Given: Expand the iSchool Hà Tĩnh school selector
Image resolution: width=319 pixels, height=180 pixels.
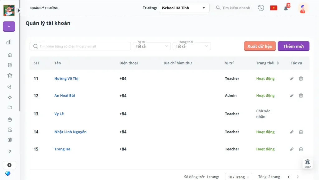Looking at the screenshot, I should [184, 8].
